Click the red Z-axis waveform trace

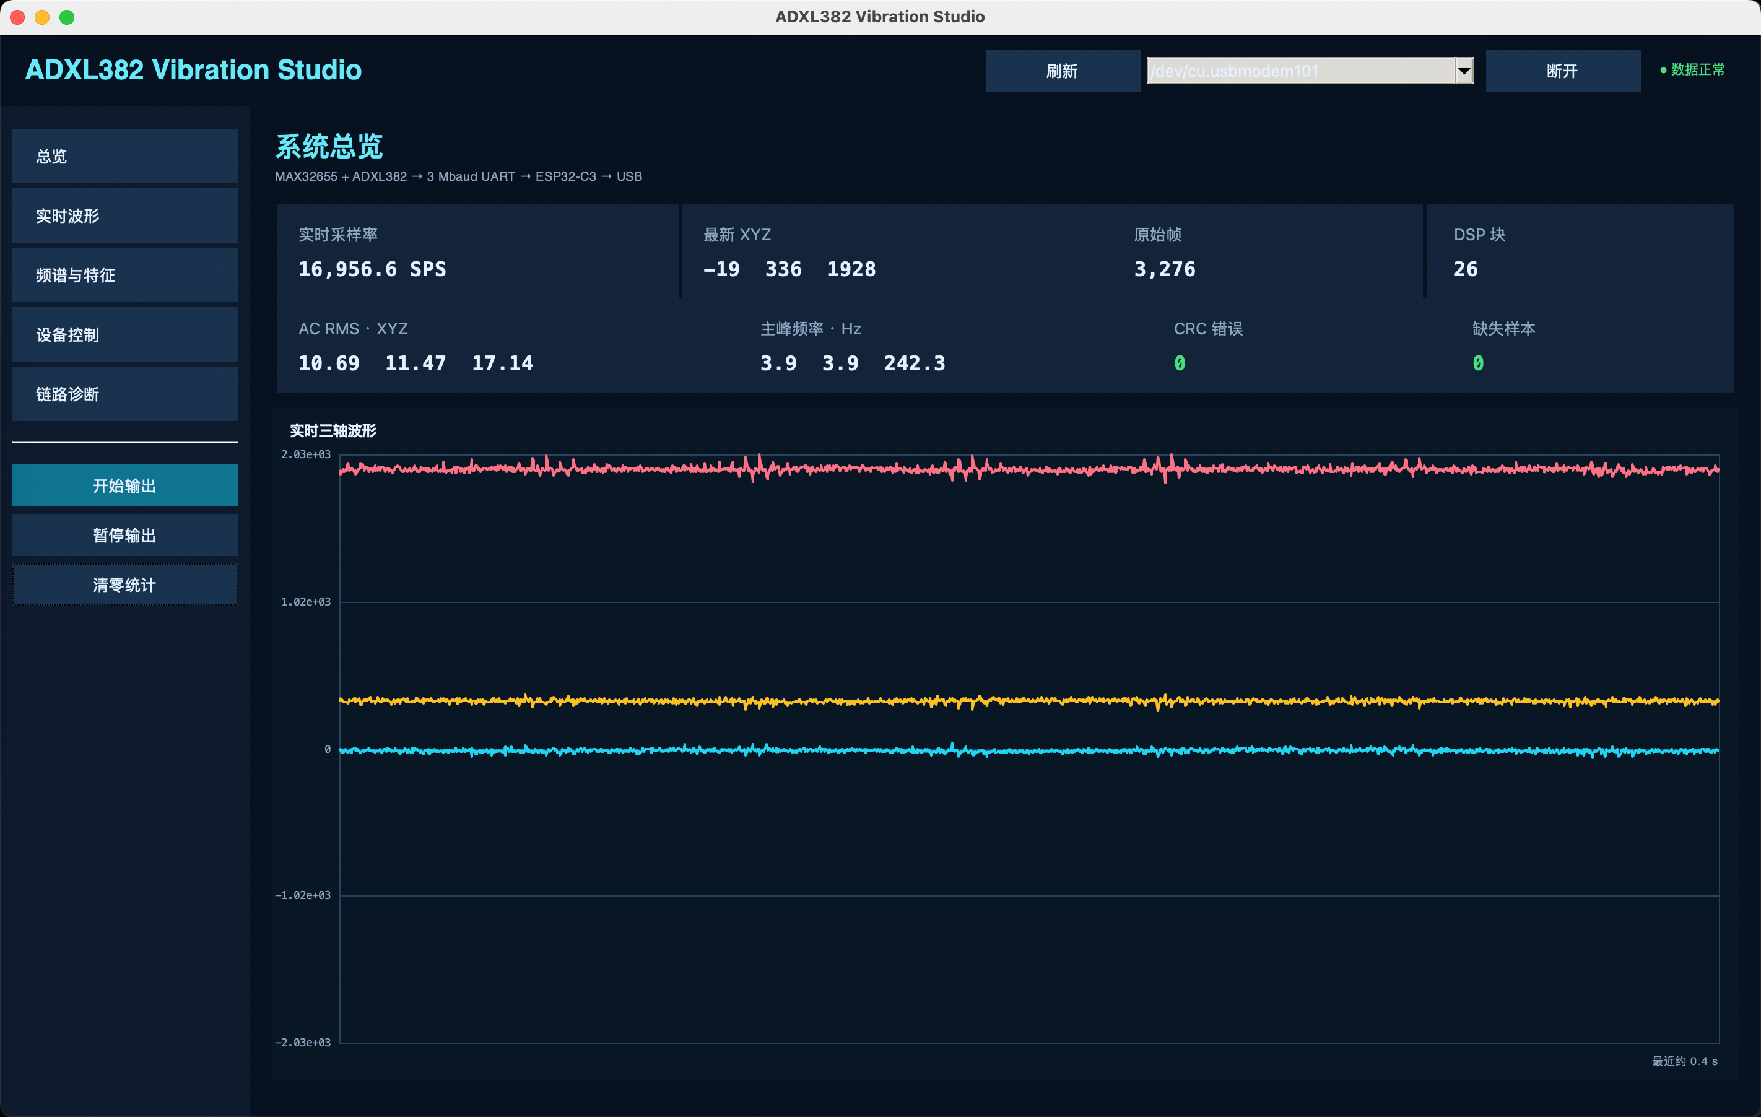pos(1029,468)
